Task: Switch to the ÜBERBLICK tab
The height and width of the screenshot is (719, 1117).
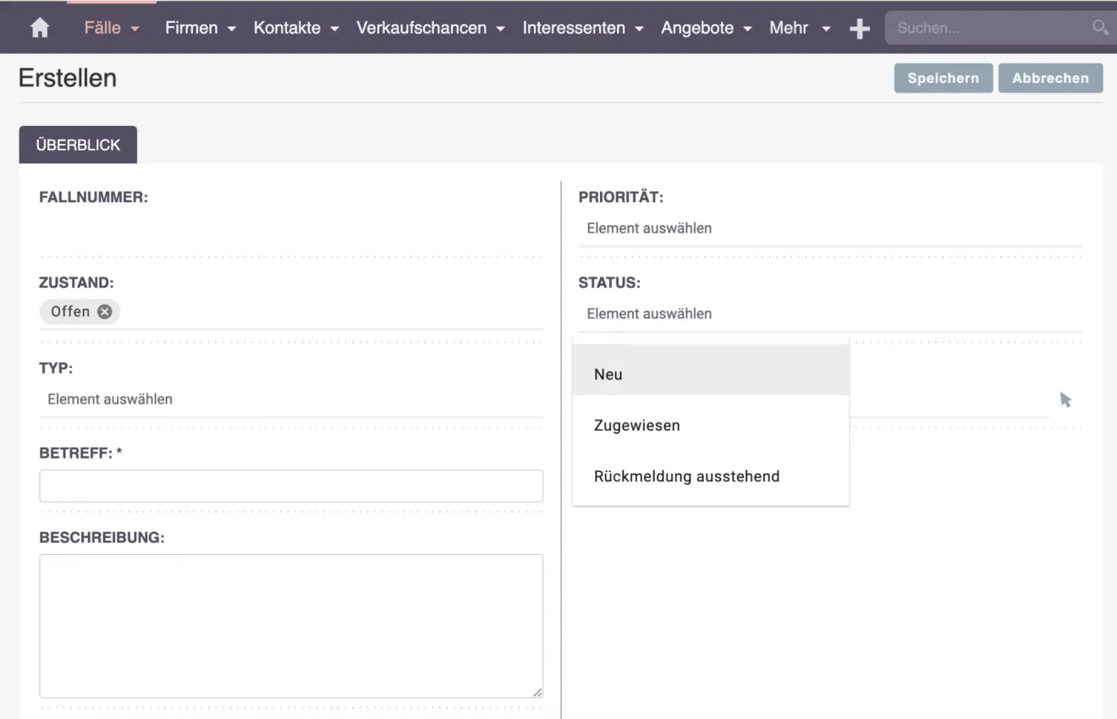Action: tap(77, 144)
